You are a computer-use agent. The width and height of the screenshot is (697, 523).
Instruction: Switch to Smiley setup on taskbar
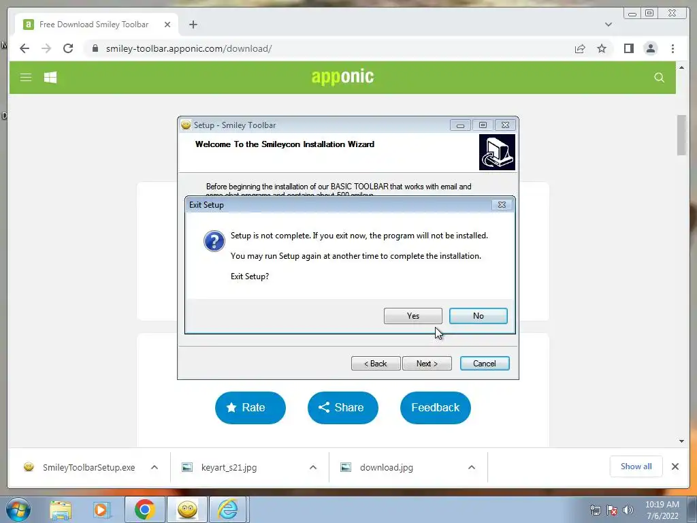pyautogui.click(x=187, y=510)
